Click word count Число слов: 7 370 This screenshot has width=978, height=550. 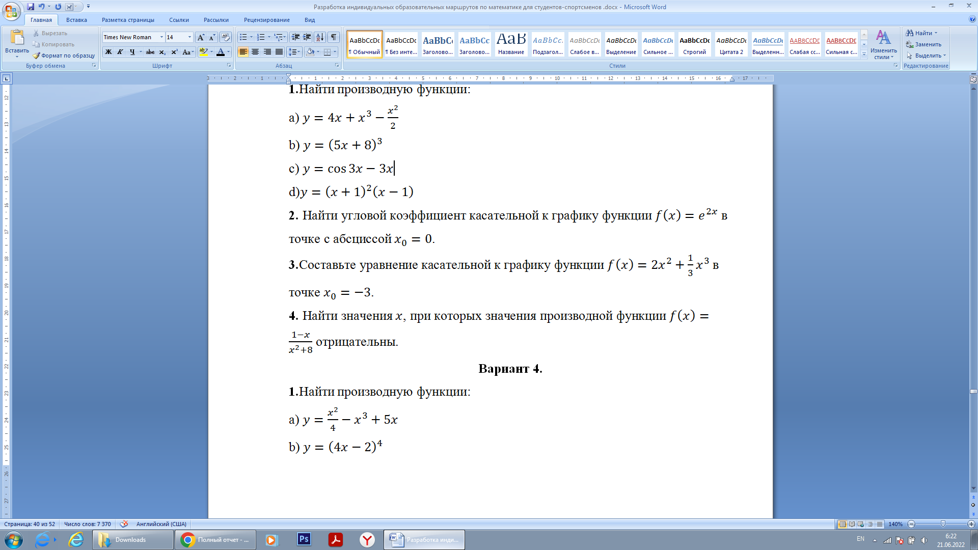point(87,524)
